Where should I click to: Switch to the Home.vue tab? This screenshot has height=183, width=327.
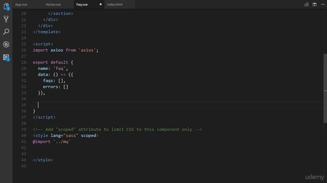tap(53, 5)
